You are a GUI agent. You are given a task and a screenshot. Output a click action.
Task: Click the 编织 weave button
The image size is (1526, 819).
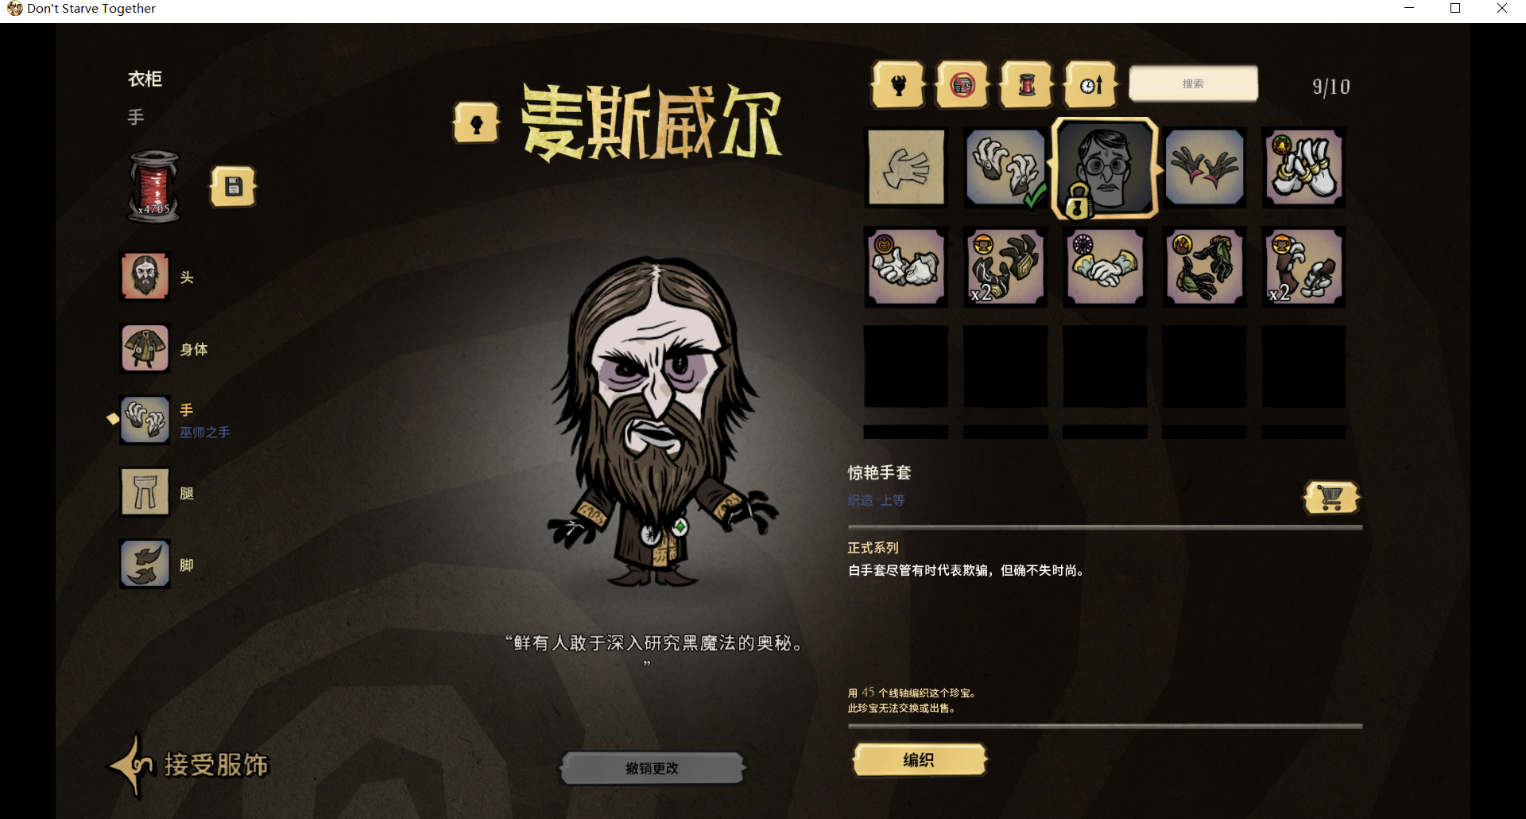click(x=920, y=760)
